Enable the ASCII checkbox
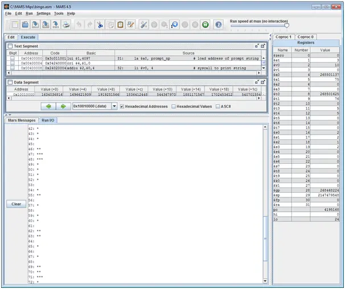Image resolution: width=345 pixels, height=289 pixels. [x=218, y=106]
